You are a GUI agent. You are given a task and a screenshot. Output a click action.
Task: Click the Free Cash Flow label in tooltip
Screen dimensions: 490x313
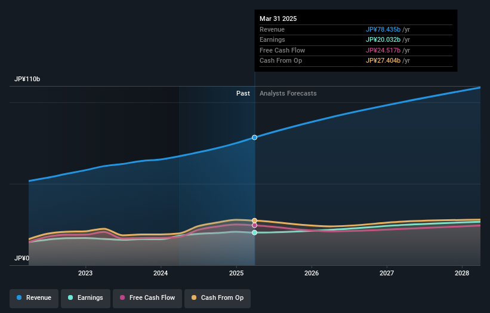click(x=282, y=50)
